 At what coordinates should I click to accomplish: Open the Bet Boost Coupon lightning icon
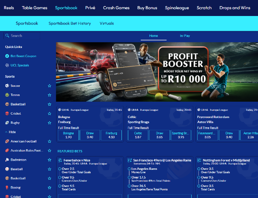[7, 56]
